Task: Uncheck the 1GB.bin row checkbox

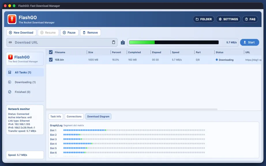Action: pos(51,60)
